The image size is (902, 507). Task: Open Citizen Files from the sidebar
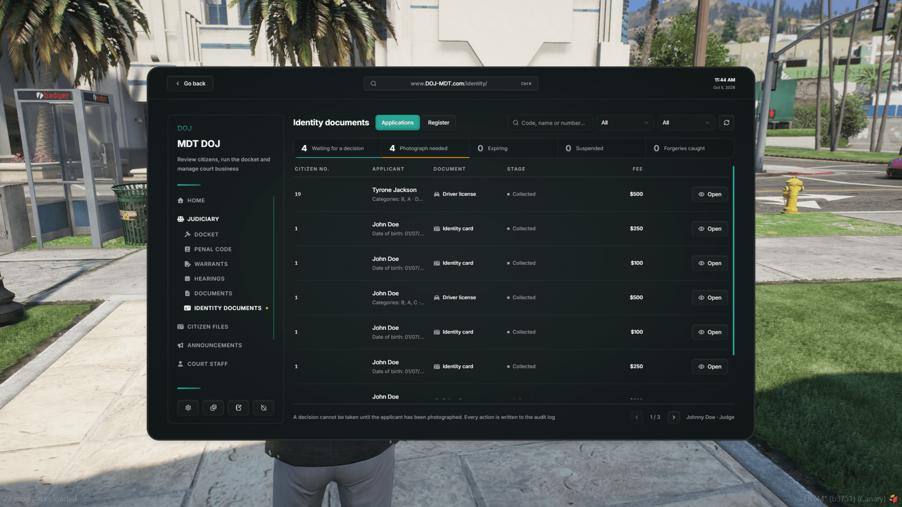[x=203, y=327]
